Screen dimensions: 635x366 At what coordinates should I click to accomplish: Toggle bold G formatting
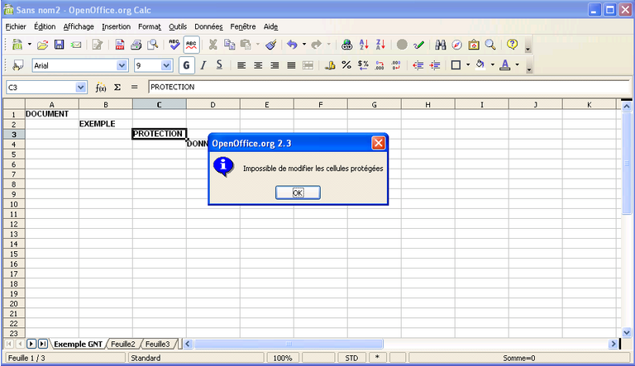(186, 65)
